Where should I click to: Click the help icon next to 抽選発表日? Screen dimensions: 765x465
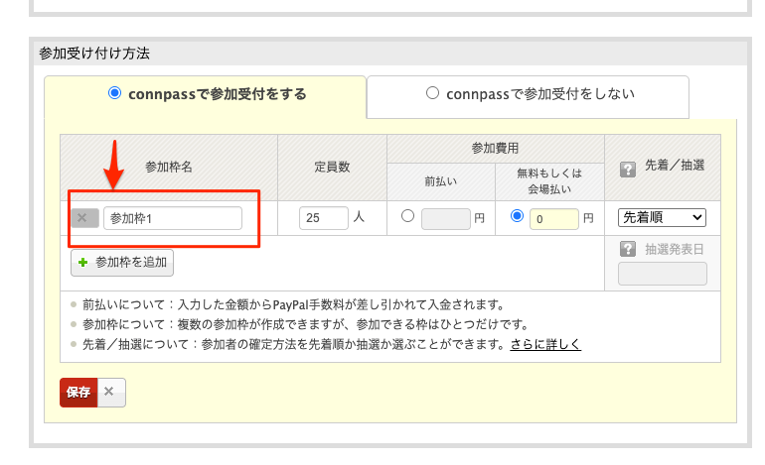coord(628,249)
